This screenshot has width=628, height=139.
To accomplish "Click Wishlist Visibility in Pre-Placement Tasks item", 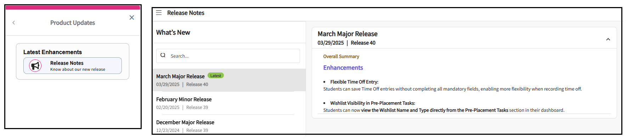I will pos(373,103).
